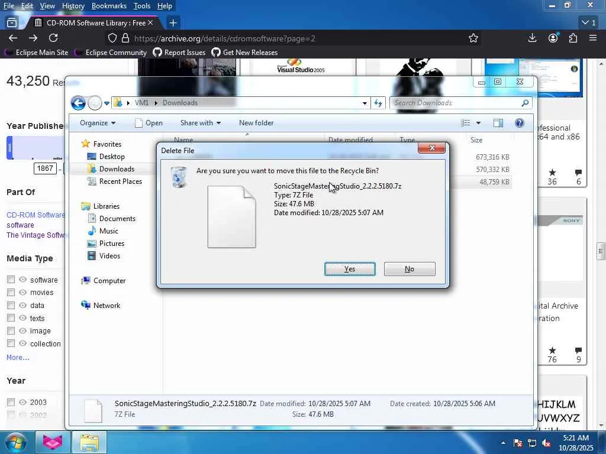Open a new browser tab
Image resolution: width=606 pixels, height=454 pixels.
point(173,23)
